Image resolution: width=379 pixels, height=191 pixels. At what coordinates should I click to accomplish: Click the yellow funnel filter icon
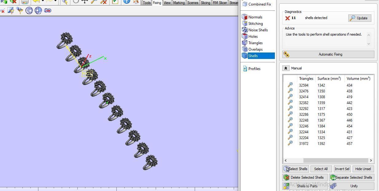click(x=20, y=11)
